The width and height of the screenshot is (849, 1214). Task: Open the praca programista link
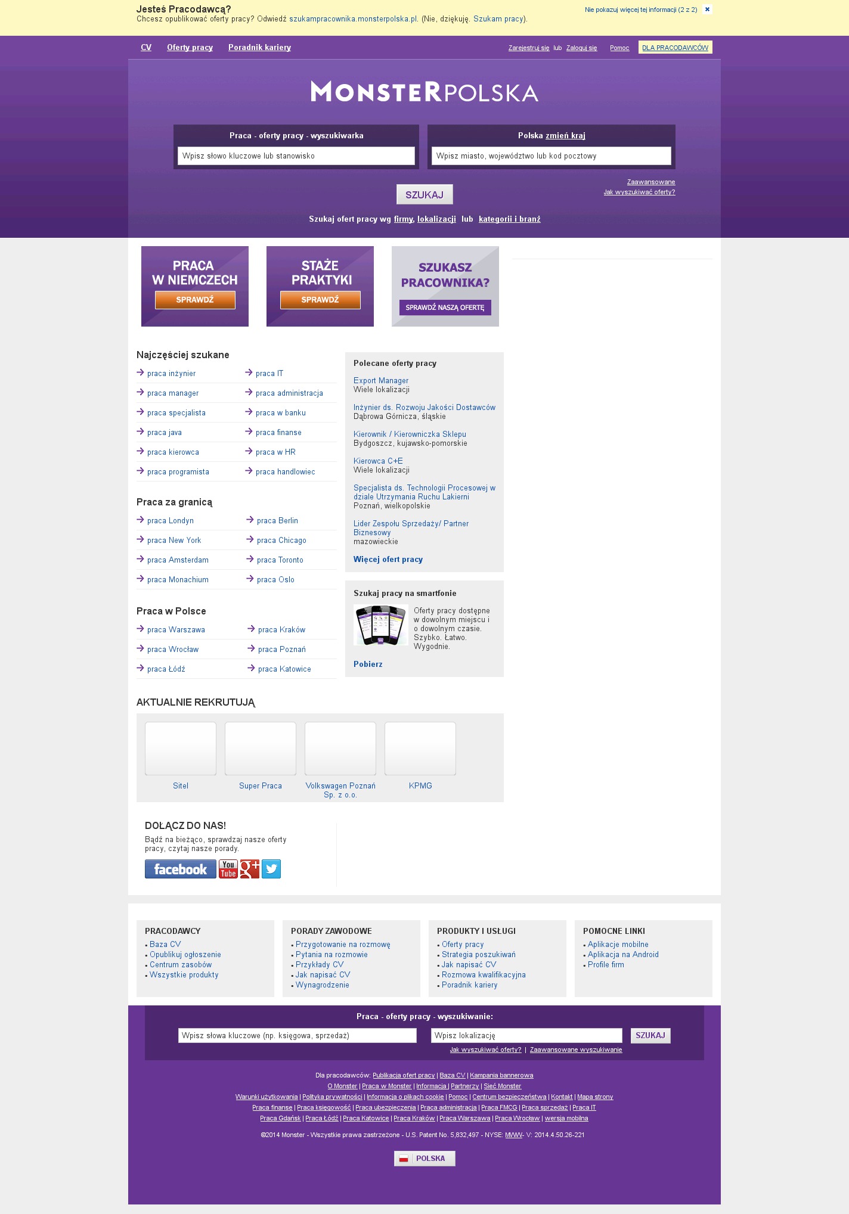pos(178,472)
